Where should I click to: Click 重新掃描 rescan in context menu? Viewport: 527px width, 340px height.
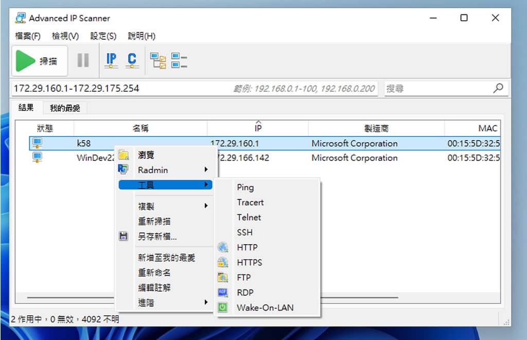click(x=154, y=222)
